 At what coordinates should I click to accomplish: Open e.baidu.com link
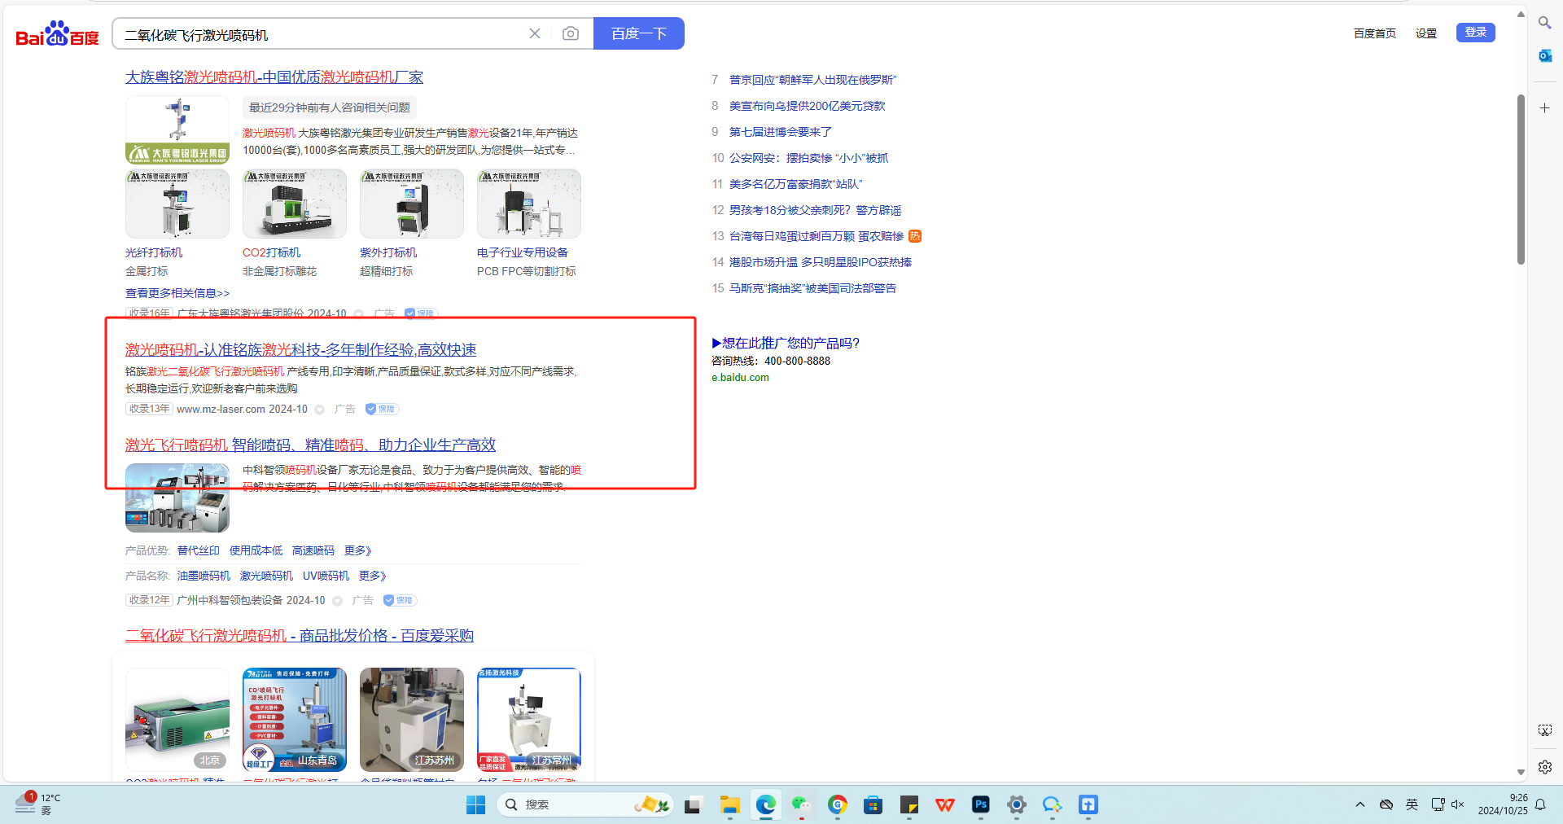click(740, 378)
